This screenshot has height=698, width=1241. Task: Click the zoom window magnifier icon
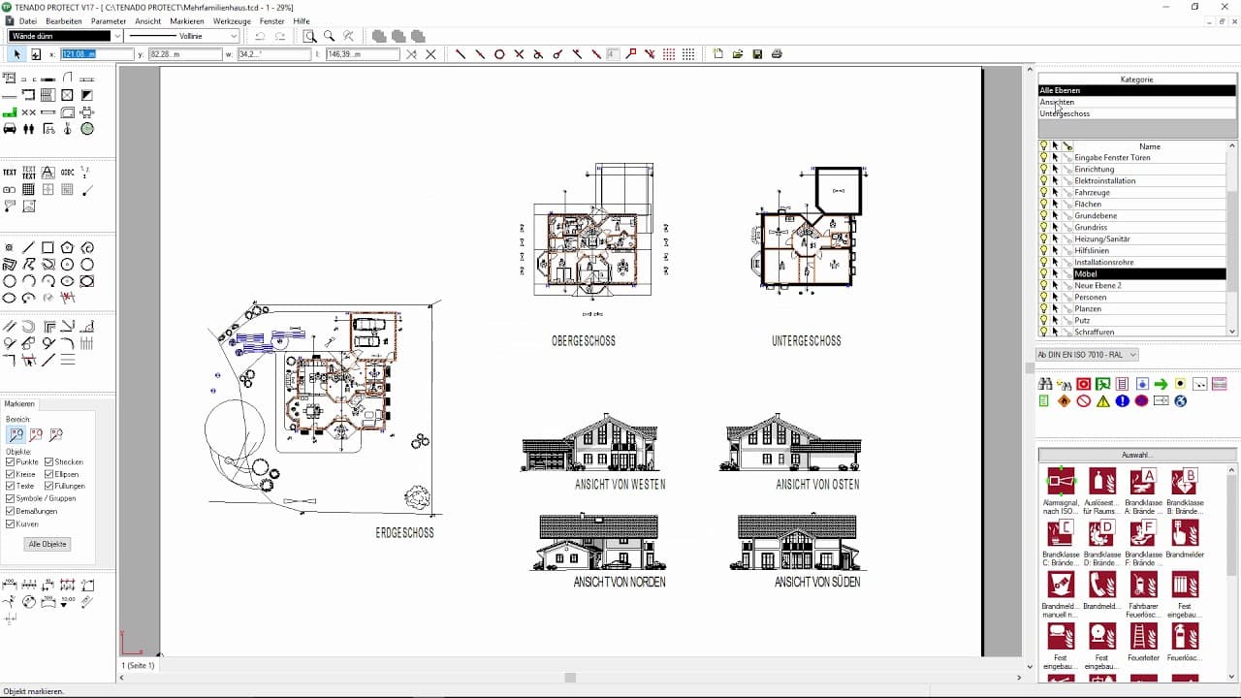click(309, 36)
